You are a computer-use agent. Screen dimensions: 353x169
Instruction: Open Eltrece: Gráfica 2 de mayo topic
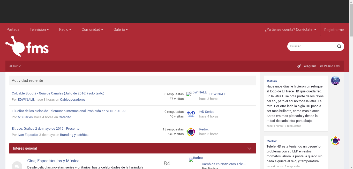coord(46,129)
